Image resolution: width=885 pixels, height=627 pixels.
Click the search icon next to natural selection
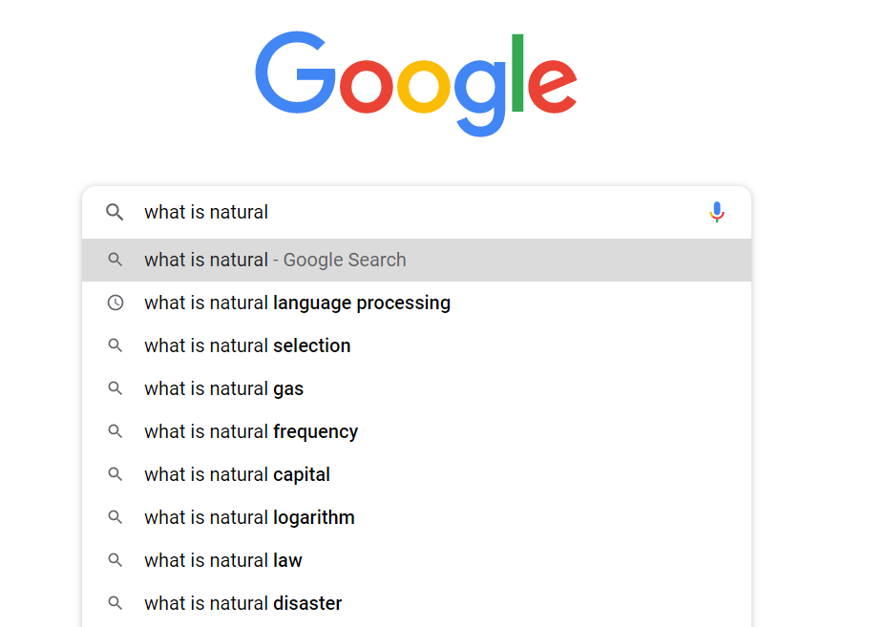point(116,345)
